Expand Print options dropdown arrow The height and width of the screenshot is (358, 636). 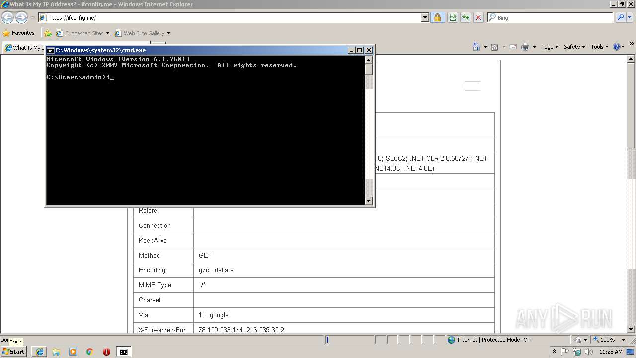click(534, 47)
